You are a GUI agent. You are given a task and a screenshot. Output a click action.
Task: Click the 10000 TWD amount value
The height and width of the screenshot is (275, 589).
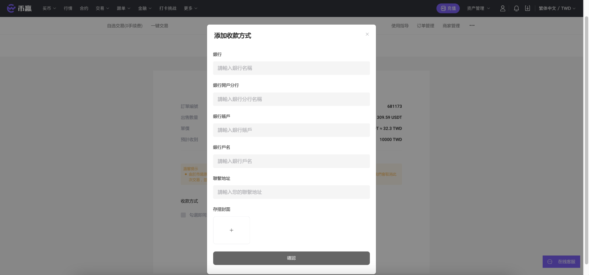point(391,139)
